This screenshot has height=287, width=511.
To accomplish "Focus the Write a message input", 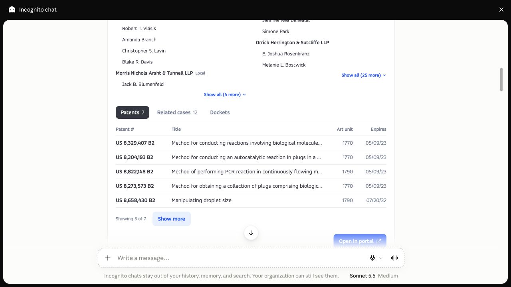I will [x=240, y=258].
